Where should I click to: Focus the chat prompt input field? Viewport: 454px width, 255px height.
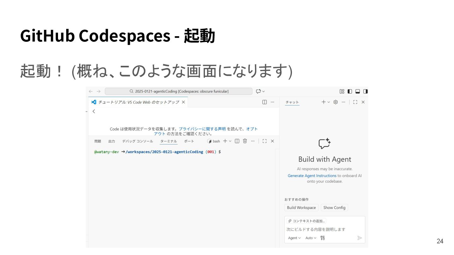(325, 229)
